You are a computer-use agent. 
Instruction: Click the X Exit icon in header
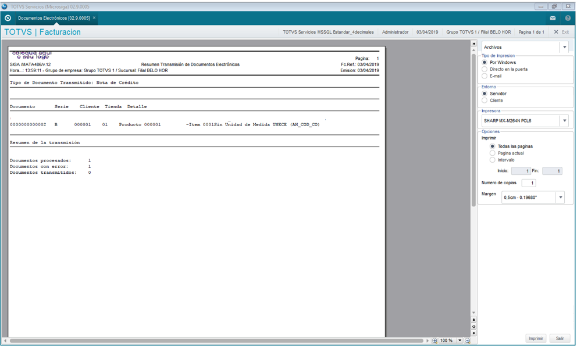point(556,32)
